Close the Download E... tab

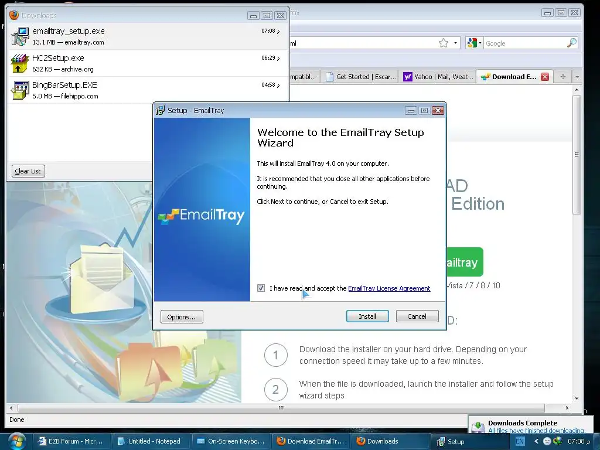[x=545, y=77]
